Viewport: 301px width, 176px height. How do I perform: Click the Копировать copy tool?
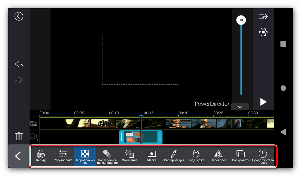[240, 156]
